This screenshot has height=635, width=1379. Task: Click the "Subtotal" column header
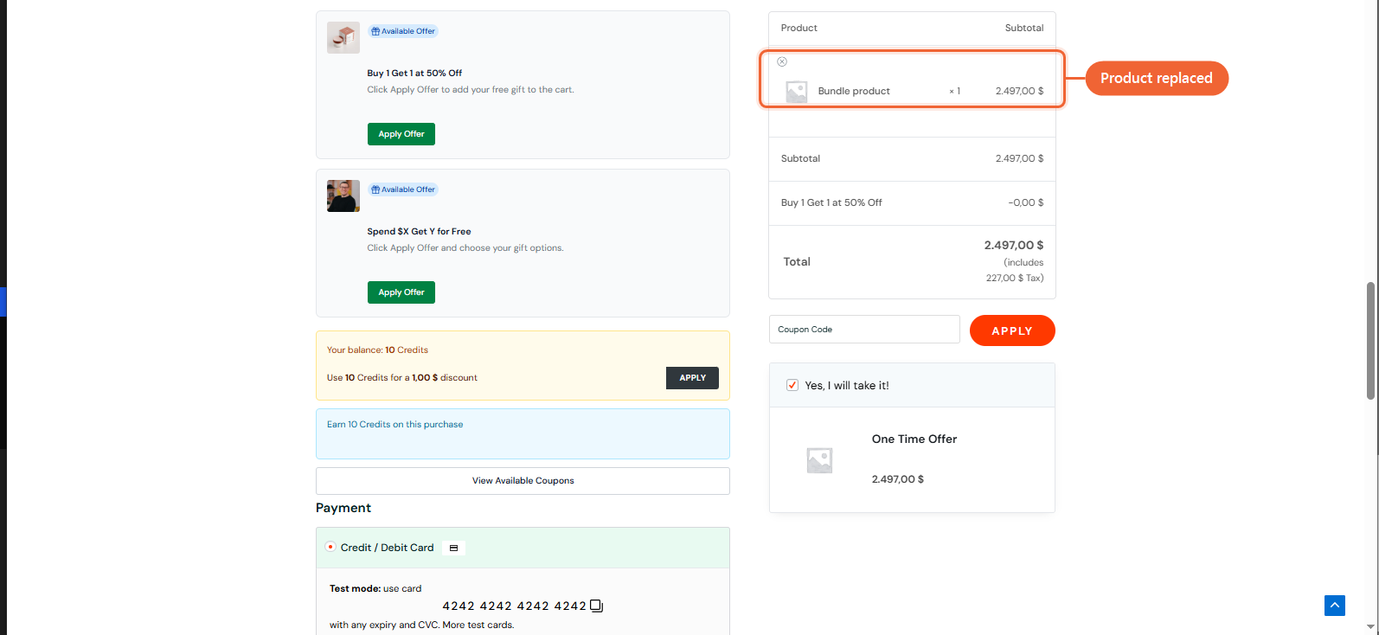(x=1024, y=28)
